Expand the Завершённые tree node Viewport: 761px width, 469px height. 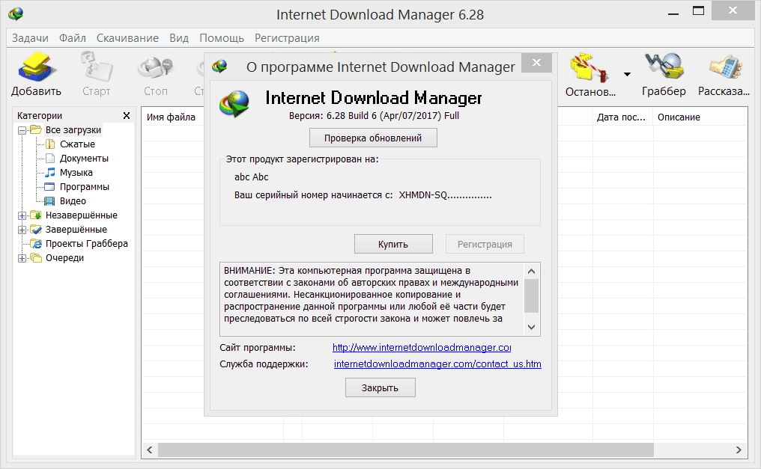[22, 230]
